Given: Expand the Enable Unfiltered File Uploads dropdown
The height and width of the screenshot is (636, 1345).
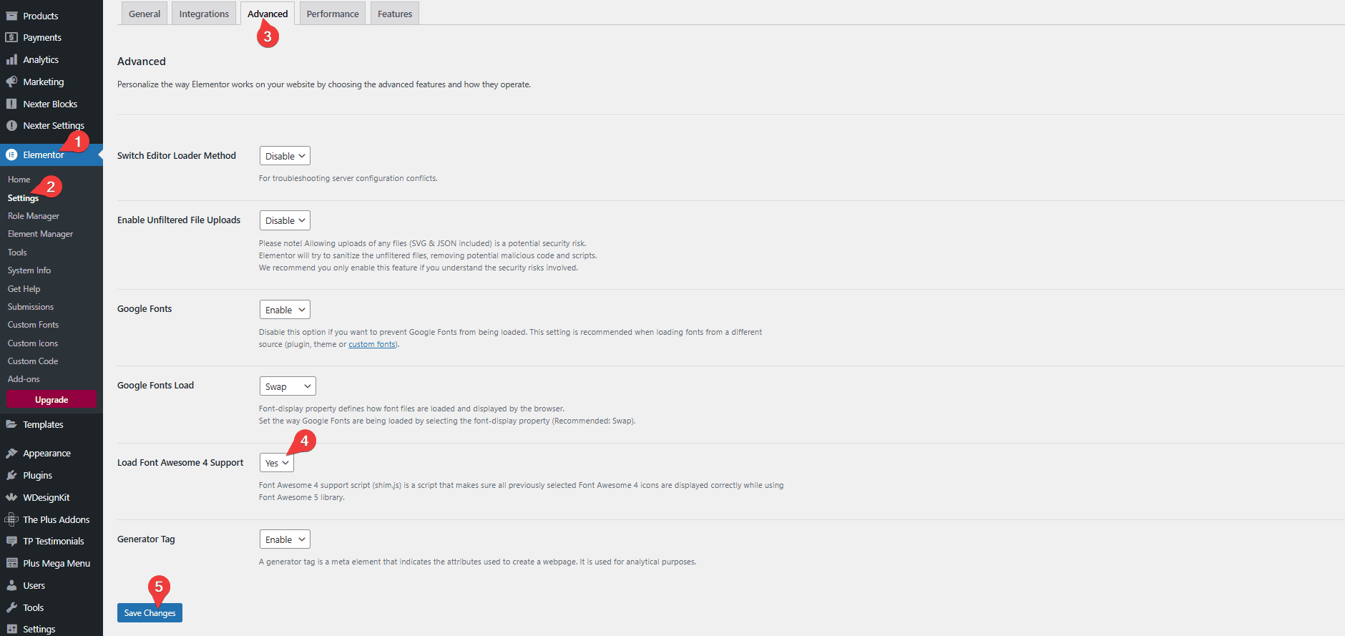Looking at the screenshot, I should 285,220.
